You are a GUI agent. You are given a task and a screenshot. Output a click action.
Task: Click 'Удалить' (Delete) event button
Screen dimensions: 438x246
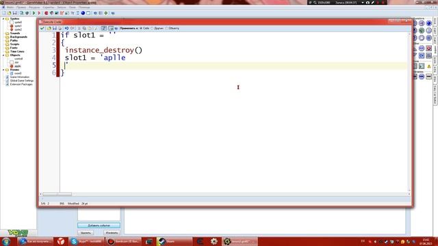click(86, 233)
